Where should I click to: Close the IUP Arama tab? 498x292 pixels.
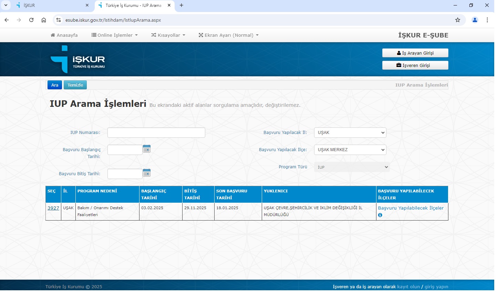coord(169,5)
